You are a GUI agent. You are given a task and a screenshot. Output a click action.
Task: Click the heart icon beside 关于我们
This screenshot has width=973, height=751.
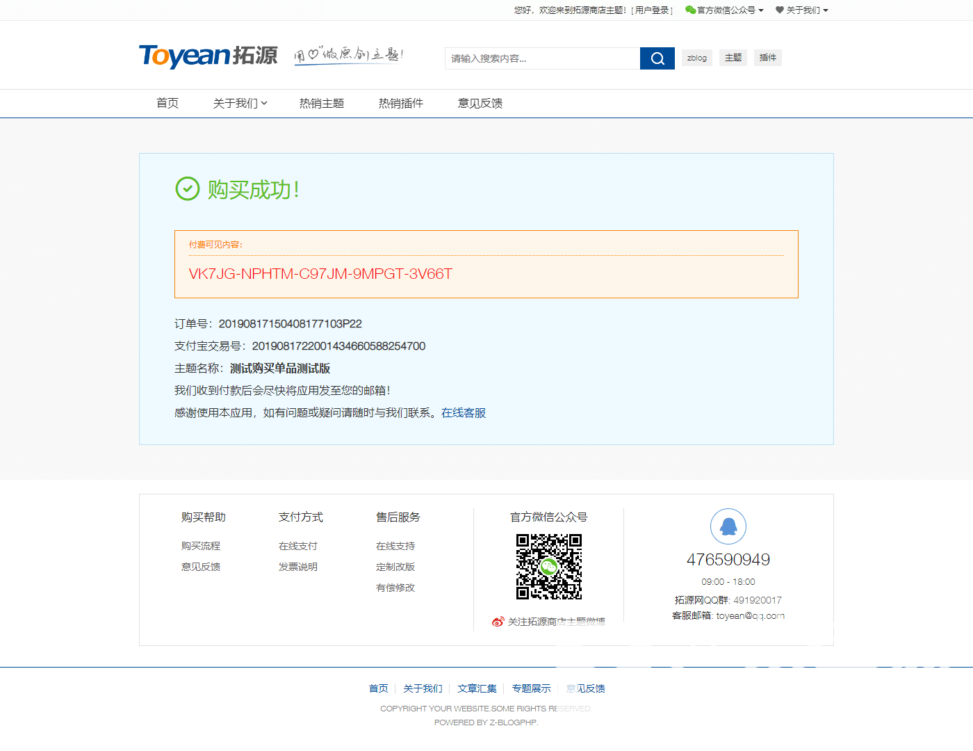pos(780,10)
